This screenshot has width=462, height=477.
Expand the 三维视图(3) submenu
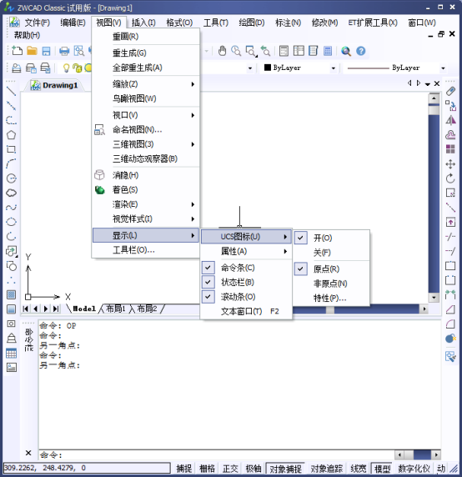coord(145,144)
